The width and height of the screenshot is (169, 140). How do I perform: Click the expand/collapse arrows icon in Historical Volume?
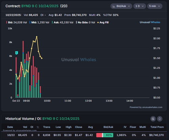(x=160, y=119)
